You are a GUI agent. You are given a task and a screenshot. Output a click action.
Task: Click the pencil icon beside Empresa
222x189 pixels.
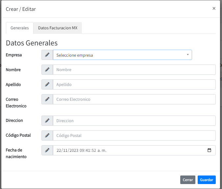click(x=47, y=55)
